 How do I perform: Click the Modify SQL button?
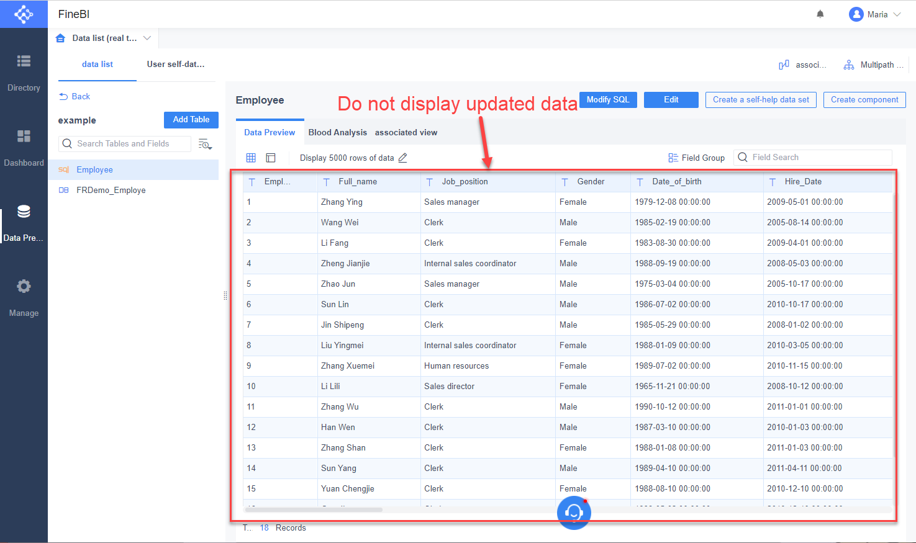608,100
